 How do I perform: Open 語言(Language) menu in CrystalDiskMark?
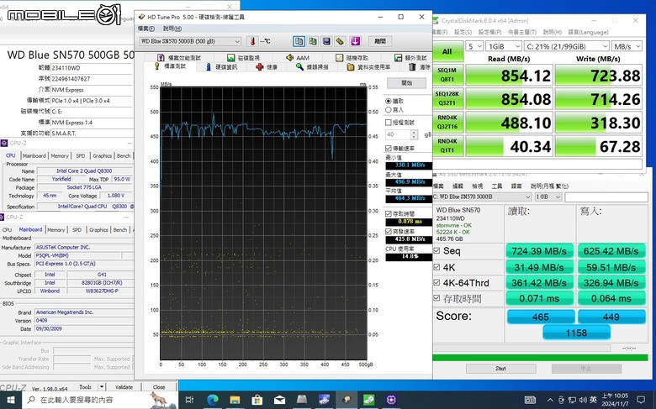[588, 32]
